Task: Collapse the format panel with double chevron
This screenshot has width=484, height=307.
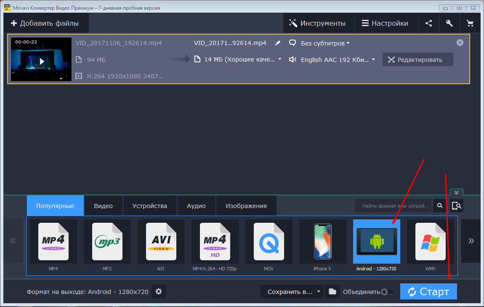Action: coord(456,192)
